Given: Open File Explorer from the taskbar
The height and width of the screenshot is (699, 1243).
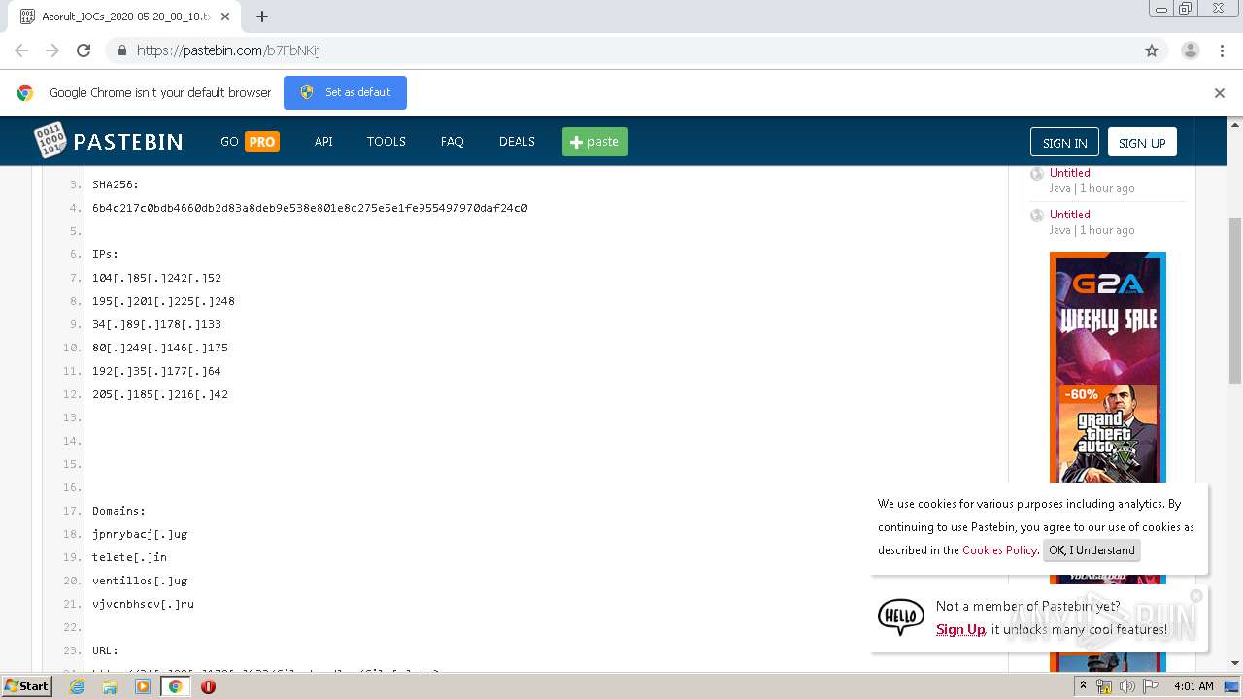Looking at the screenshot, I should coord(110,686).
